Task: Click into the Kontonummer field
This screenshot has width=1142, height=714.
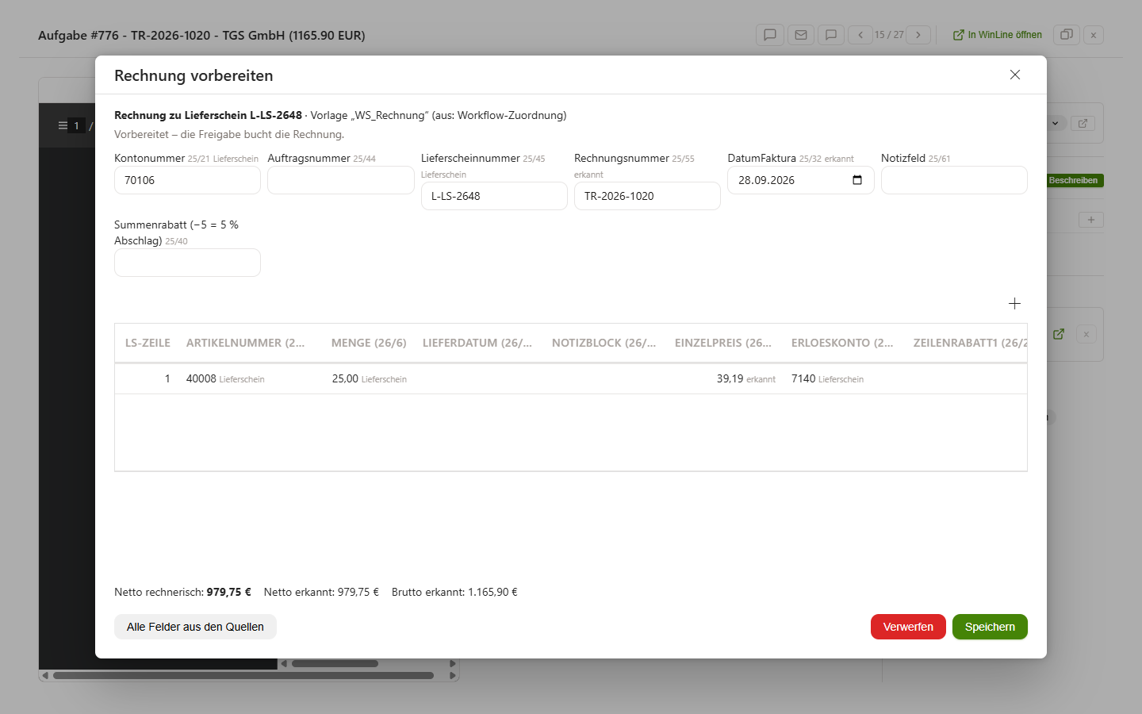Action: (x=187, y=180)
